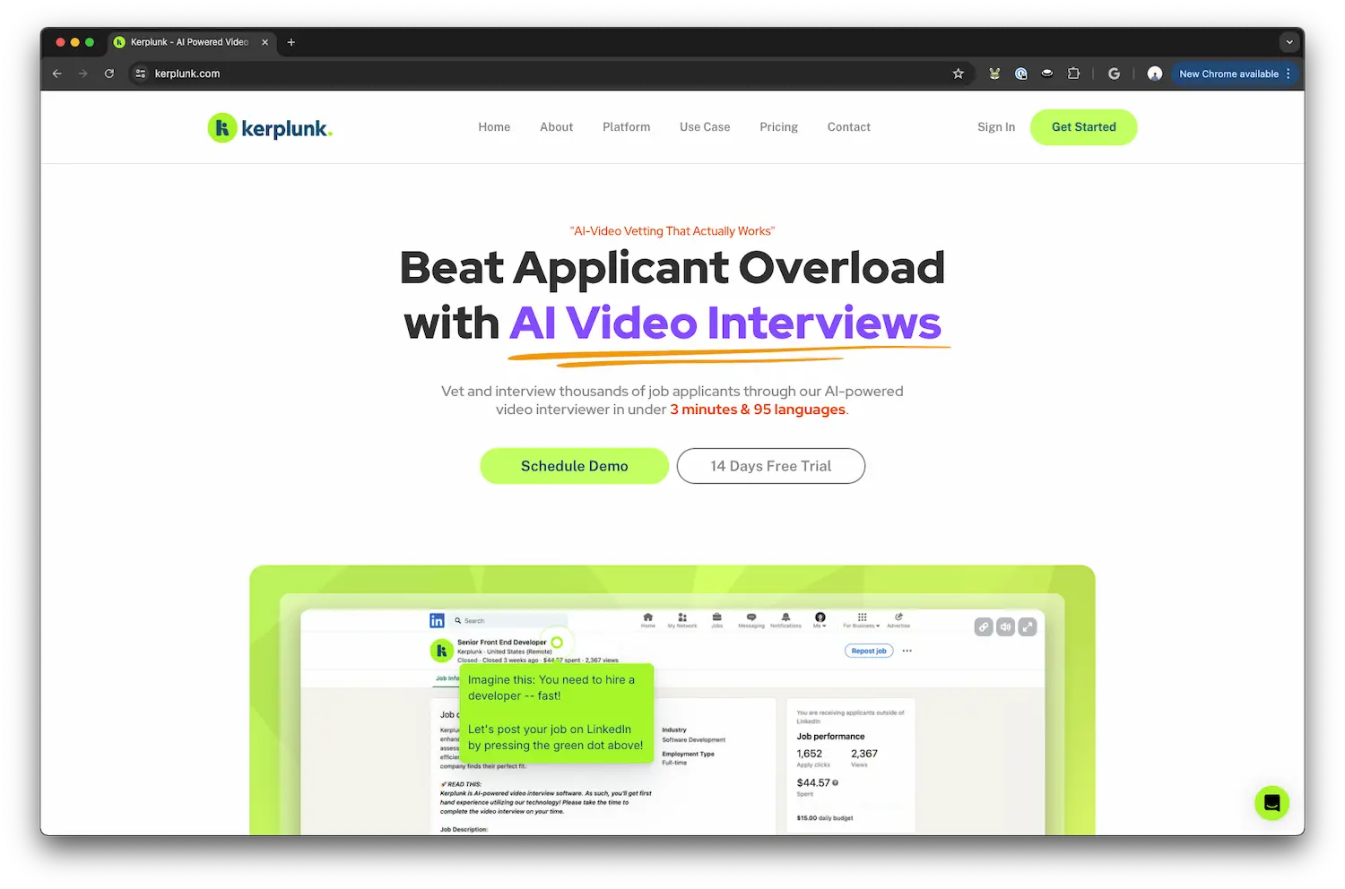Click the Google account G icon
The height and width of the screenshot is (889, 1345).
pos(1114,73)
